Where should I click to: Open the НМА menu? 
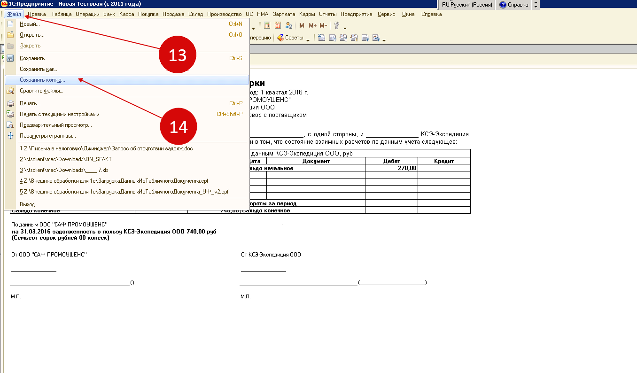coord(263,14)
